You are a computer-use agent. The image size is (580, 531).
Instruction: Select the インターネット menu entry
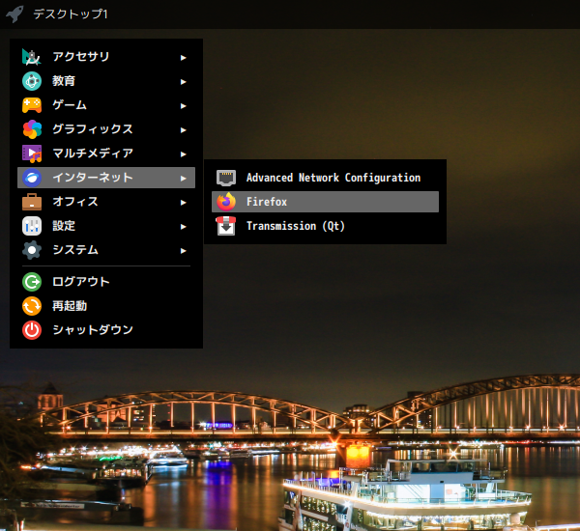(106, 178)
